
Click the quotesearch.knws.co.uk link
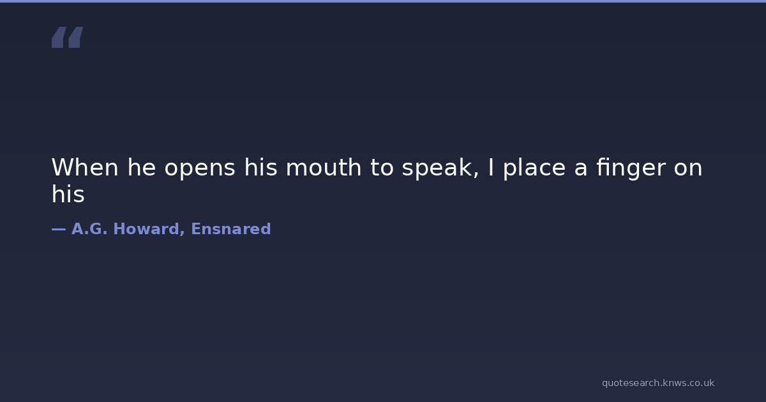[657, 383]
